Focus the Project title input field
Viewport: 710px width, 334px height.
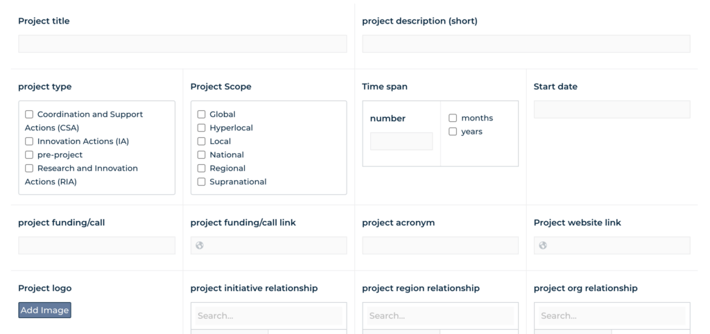[182, 44]
